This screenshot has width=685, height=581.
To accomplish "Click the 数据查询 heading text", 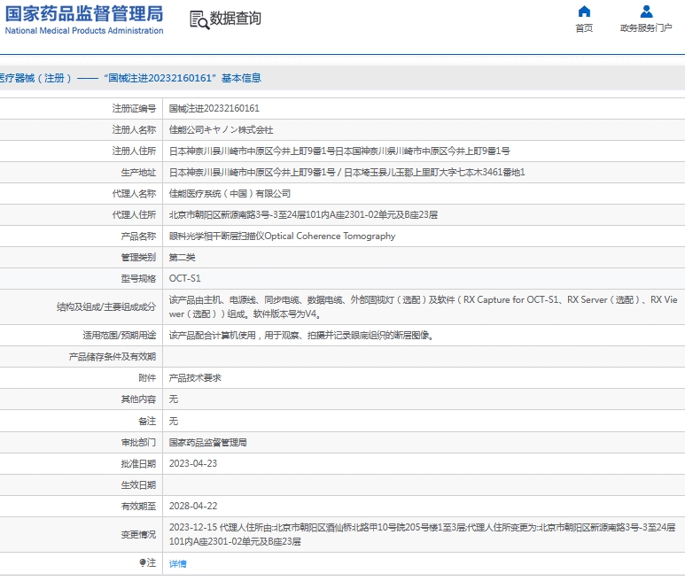I will pos(236,19).
